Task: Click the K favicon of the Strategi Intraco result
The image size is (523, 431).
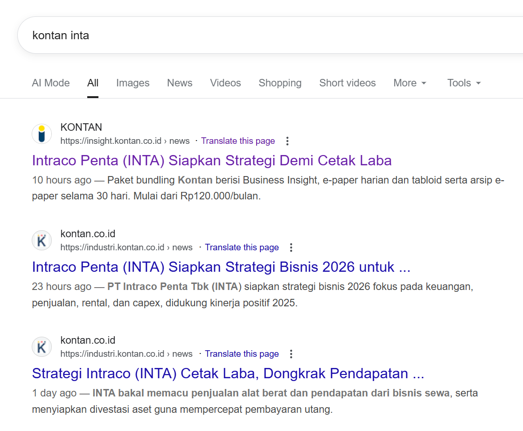Action: (42, 347)
